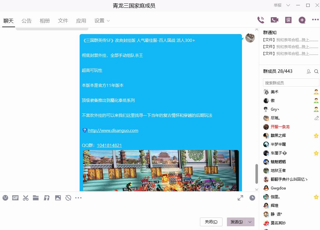Click the music share icon

[x=47, y=197]
